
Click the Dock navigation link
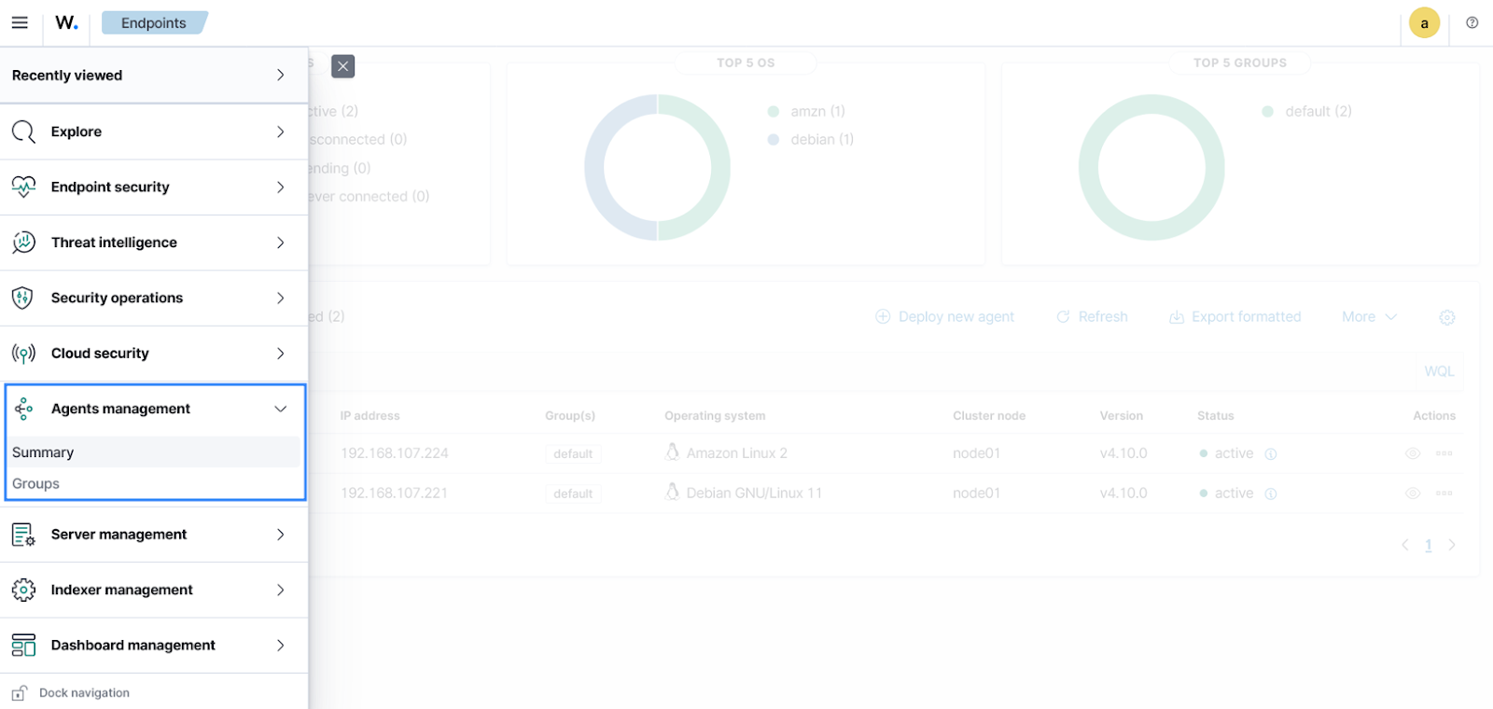84,693
